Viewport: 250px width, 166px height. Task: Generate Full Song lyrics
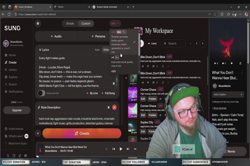click(108, 93)
